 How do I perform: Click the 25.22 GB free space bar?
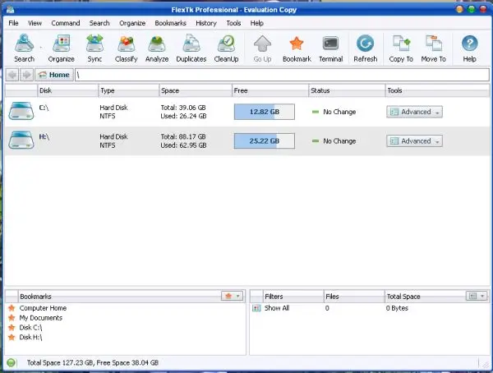pyautogui.click(x=265, y=140)
